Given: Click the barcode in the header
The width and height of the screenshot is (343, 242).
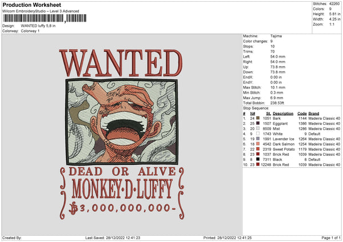Looking at the screenshot, I should coord(45,18).
